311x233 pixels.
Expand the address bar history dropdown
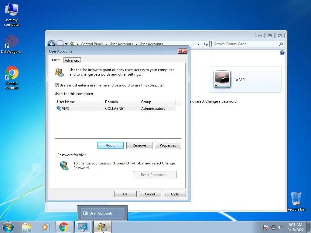[199, 44]
